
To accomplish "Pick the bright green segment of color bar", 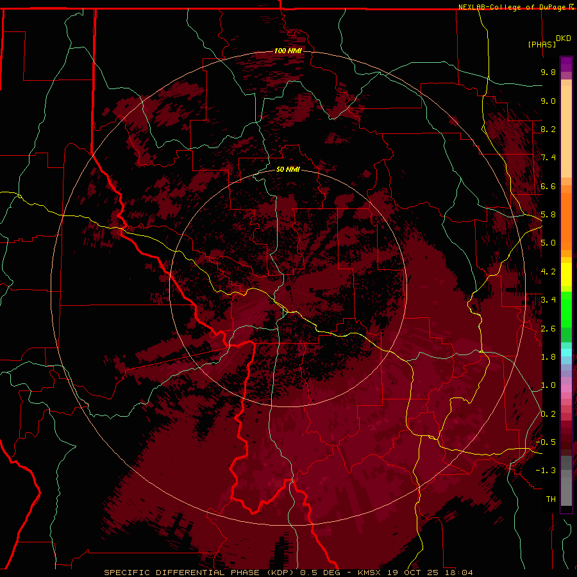I will (x=566, y=310).
